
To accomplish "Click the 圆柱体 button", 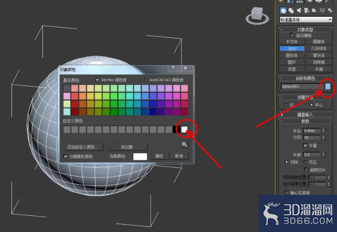I will [x=292, y=56].
